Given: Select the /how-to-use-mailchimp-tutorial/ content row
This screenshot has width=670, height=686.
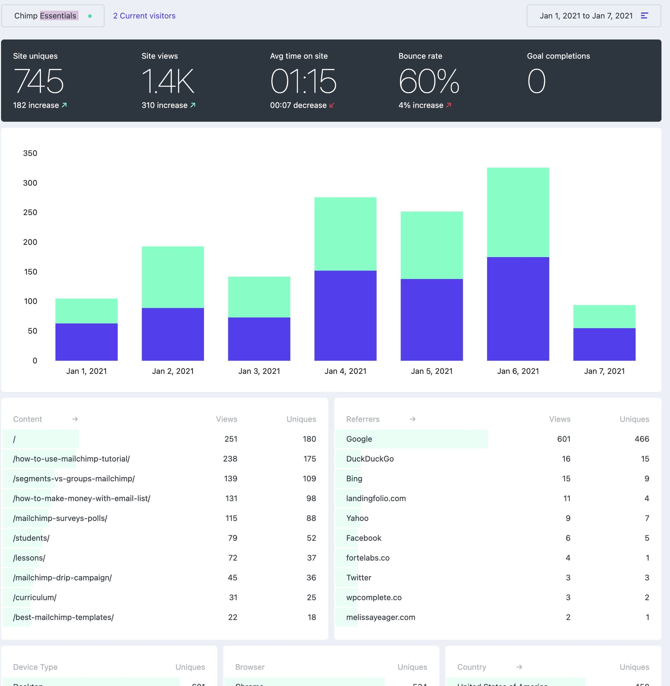Looking at the screenshot, I should (71, 459).
